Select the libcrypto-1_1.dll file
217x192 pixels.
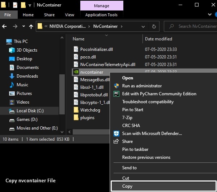95,102
